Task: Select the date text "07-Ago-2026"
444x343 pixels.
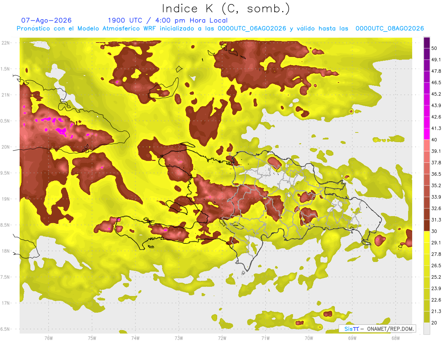Action: pos(47,20)
